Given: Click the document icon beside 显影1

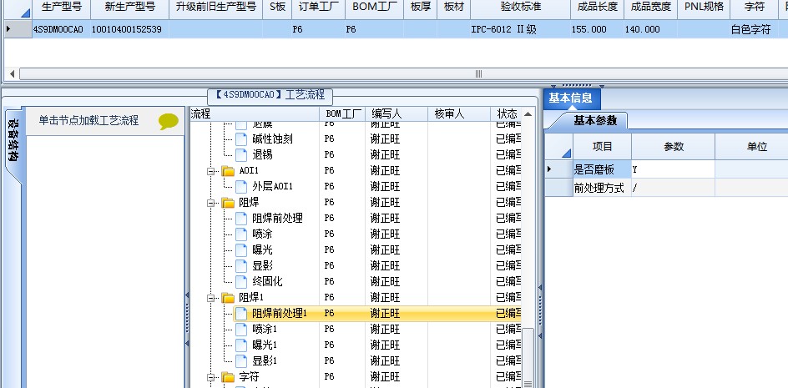Looking at the screenshot, I should pyautogui.click(x=242, y=360).
